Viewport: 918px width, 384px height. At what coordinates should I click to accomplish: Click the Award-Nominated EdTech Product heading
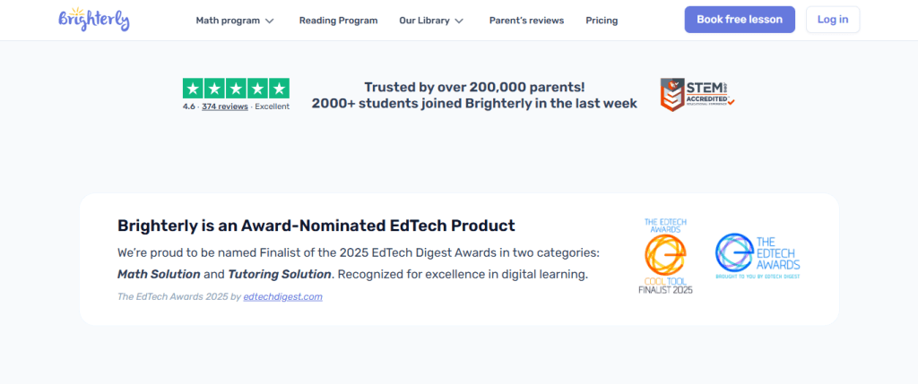316,226
